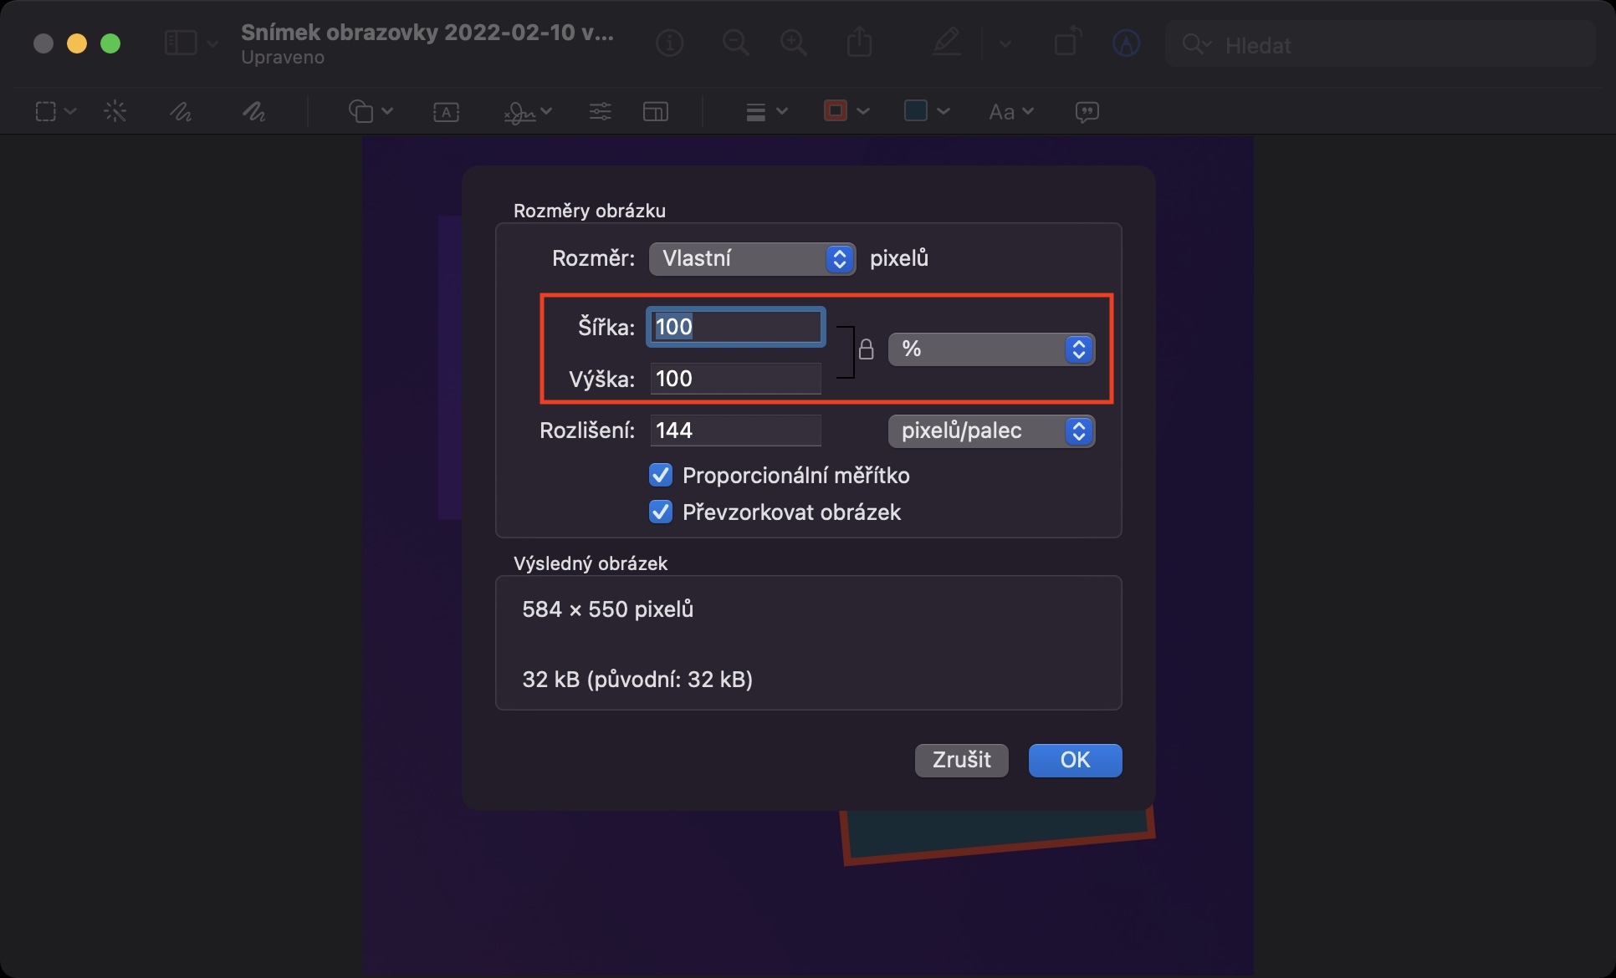Select the Instant Alpha magic wand tool

[x=115, y=111]
